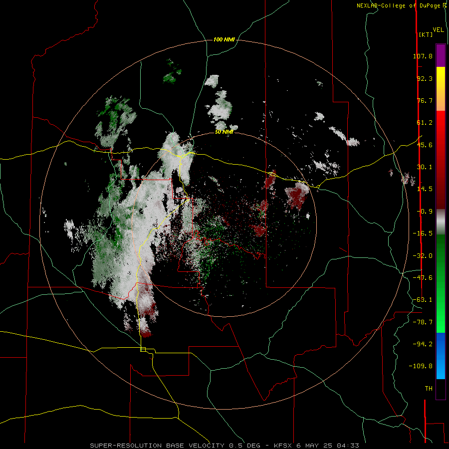This screenshot has height=449, width=449.
Task: Select the -16.5 velocity scale value
Action: [x=423, y=233]
